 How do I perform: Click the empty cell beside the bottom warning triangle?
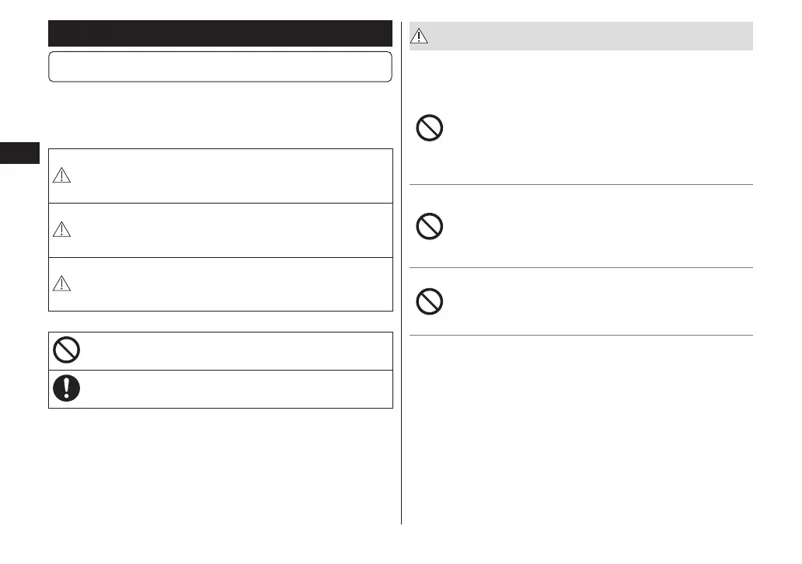[x=233, y=284]
